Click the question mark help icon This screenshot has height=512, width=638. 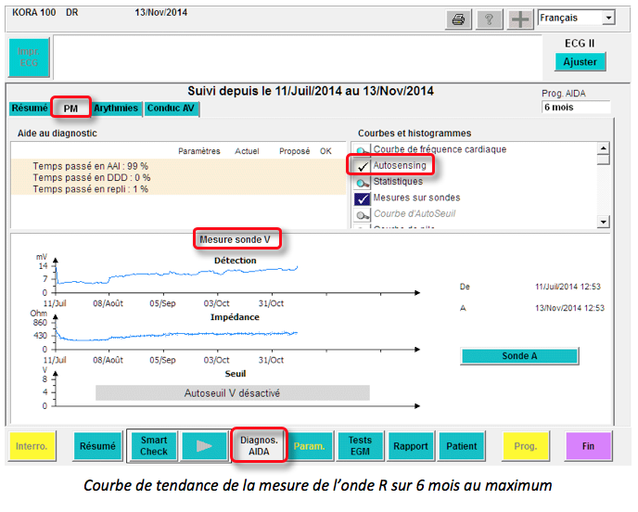tap(488, 19)
